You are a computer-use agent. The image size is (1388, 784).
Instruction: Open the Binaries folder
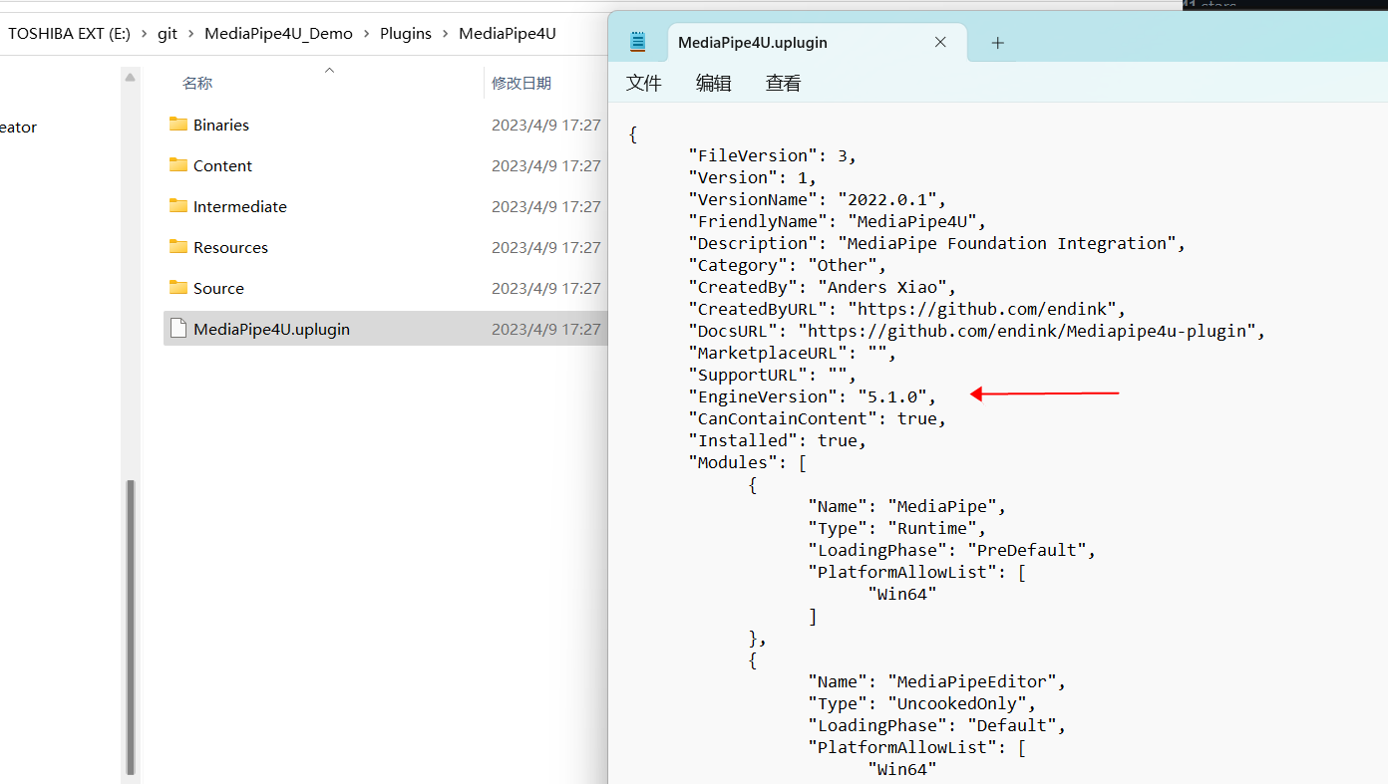(x=221, y=125)
